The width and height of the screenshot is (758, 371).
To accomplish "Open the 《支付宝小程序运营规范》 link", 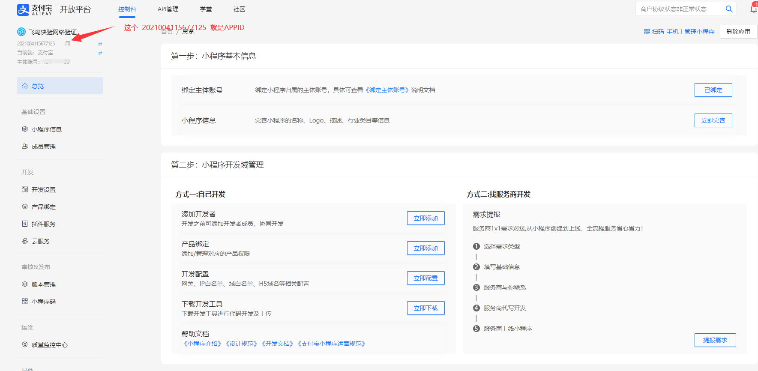I will [x=332, y=344].
